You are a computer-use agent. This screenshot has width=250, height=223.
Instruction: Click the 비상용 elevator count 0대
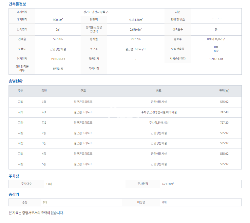coord(164,202)
